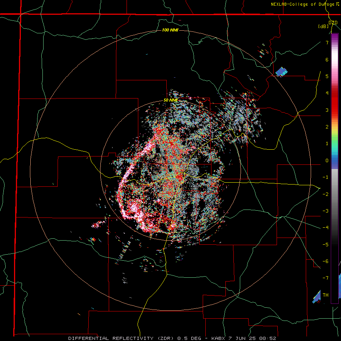Click the legend value -6
Image resolution: width=341 pixels, height=341 pixels.
pos(325,261)
